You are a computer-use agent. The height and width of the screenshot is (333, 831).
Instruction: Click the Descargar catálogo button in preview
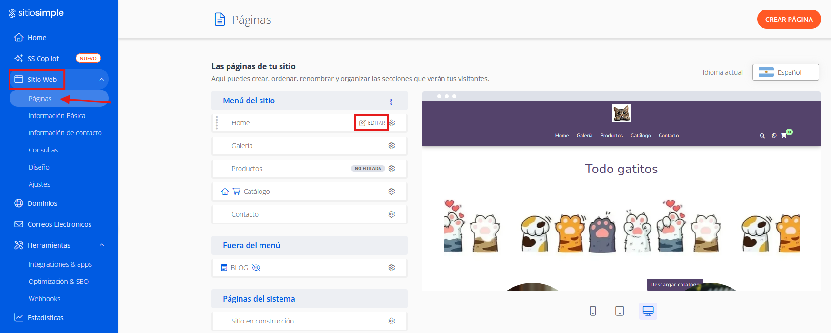click(x=675, y=284)
